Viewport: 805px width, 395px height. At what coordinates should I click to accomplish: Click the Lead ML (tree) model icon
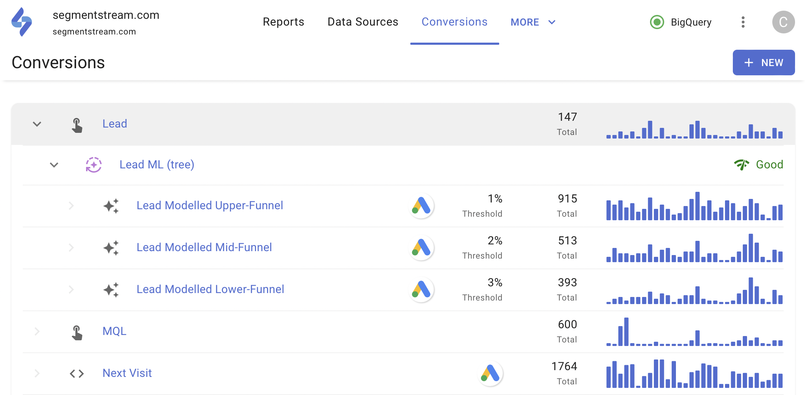point(94,165)
